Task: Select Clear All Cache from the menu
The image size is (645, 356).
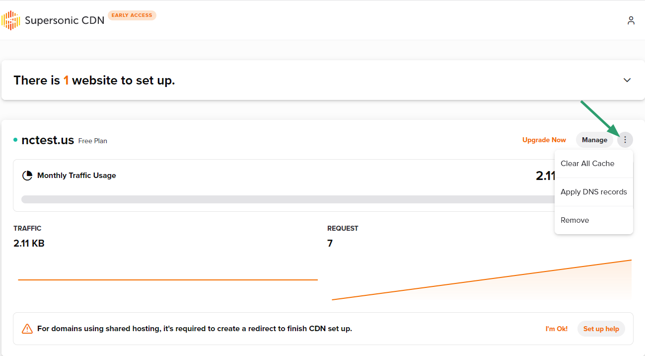Action: pos(587,164)
